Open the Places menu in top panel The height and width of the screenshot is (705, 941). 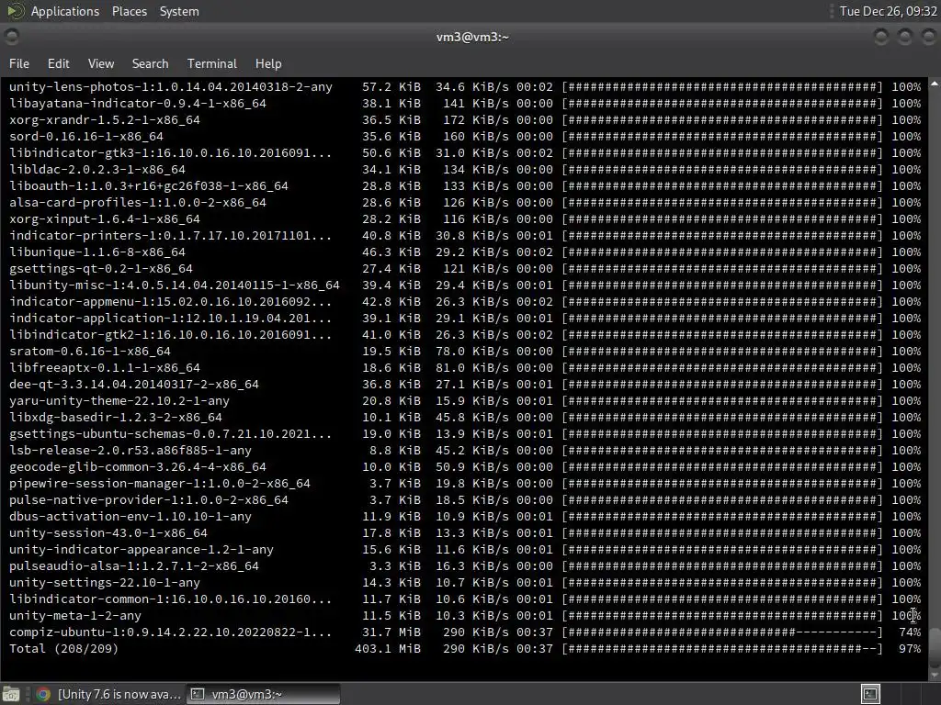(x=130, y=11)
